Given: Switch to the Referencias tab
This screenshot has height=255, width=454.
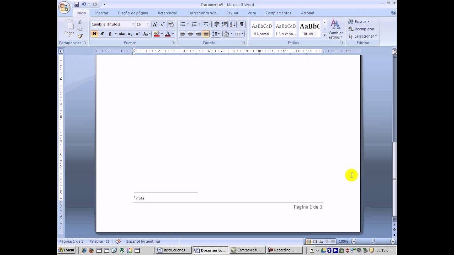Looking at the screenshot, I should (167, 13).
